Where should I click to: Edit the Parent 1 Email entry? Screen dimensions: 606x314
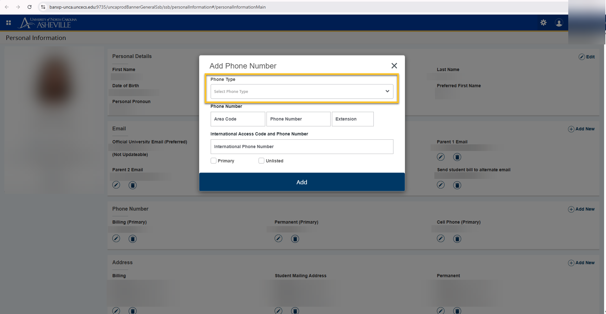pos(441,157)
